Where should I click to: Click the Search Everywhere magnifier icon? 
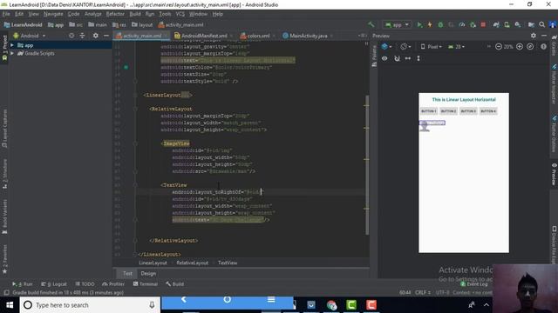point(541,24)
